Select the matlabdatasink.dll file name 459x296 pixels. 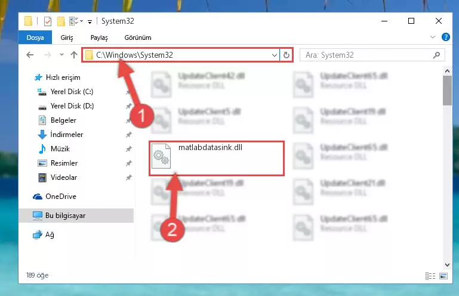[x=210, y=147]
